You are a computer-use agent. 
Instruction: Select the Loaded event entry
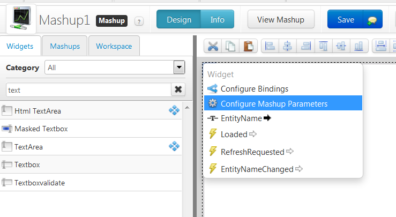tap(283, 134)
